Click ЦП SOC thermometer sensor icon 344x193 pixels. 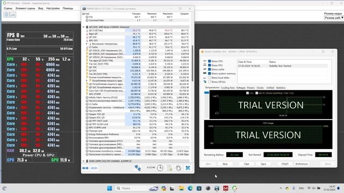[87, 37]
